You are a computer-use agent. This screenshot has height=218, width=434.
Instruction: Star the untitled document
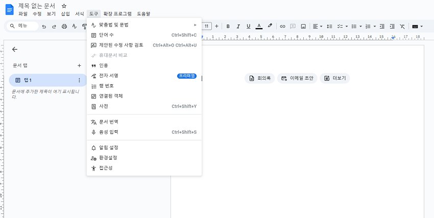[x=64, y=6]
